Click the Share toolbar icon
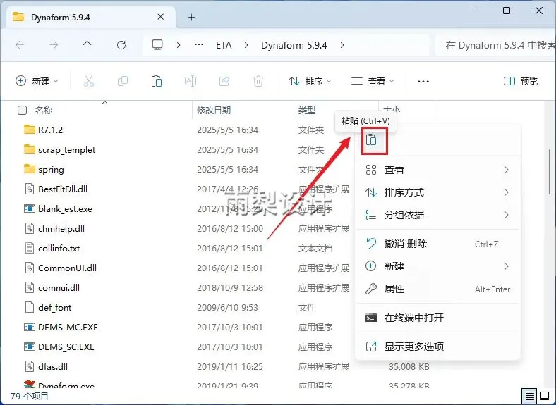This screenshot has height=405, width=556. pos(224,82)
